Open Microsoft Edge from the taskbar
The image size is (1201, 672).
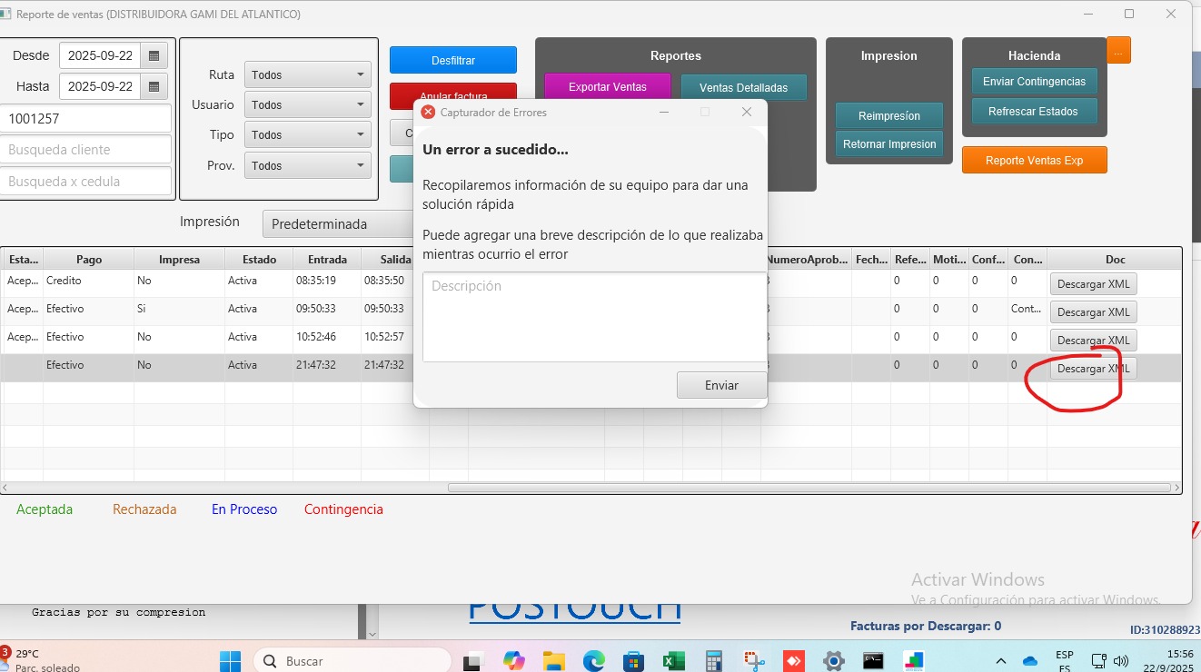(x=593, y=661)
